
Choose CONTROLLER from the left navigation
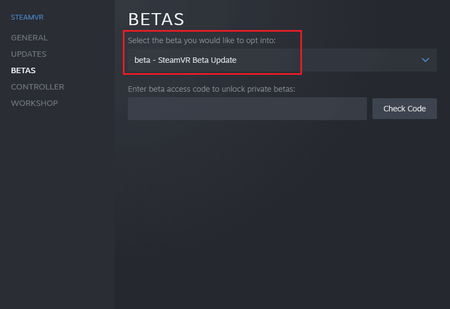coord(38,87)
